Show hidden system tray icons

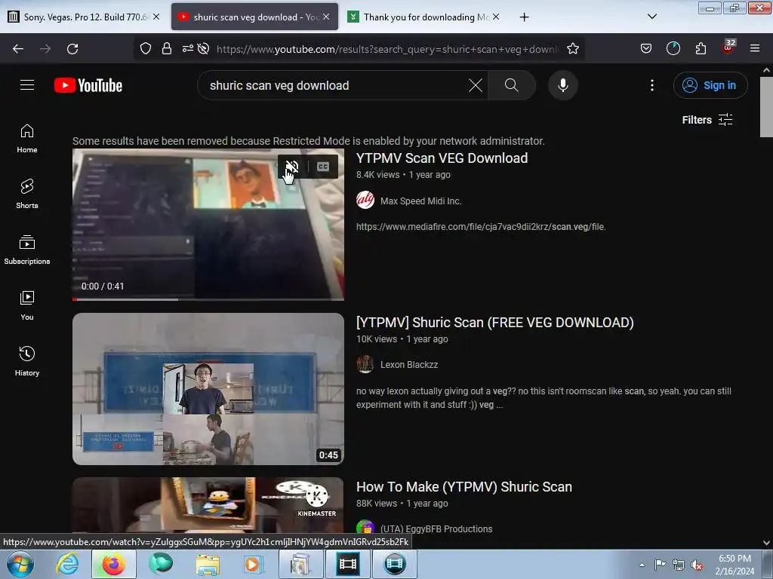pyautogui.click(x=642, y=565)
